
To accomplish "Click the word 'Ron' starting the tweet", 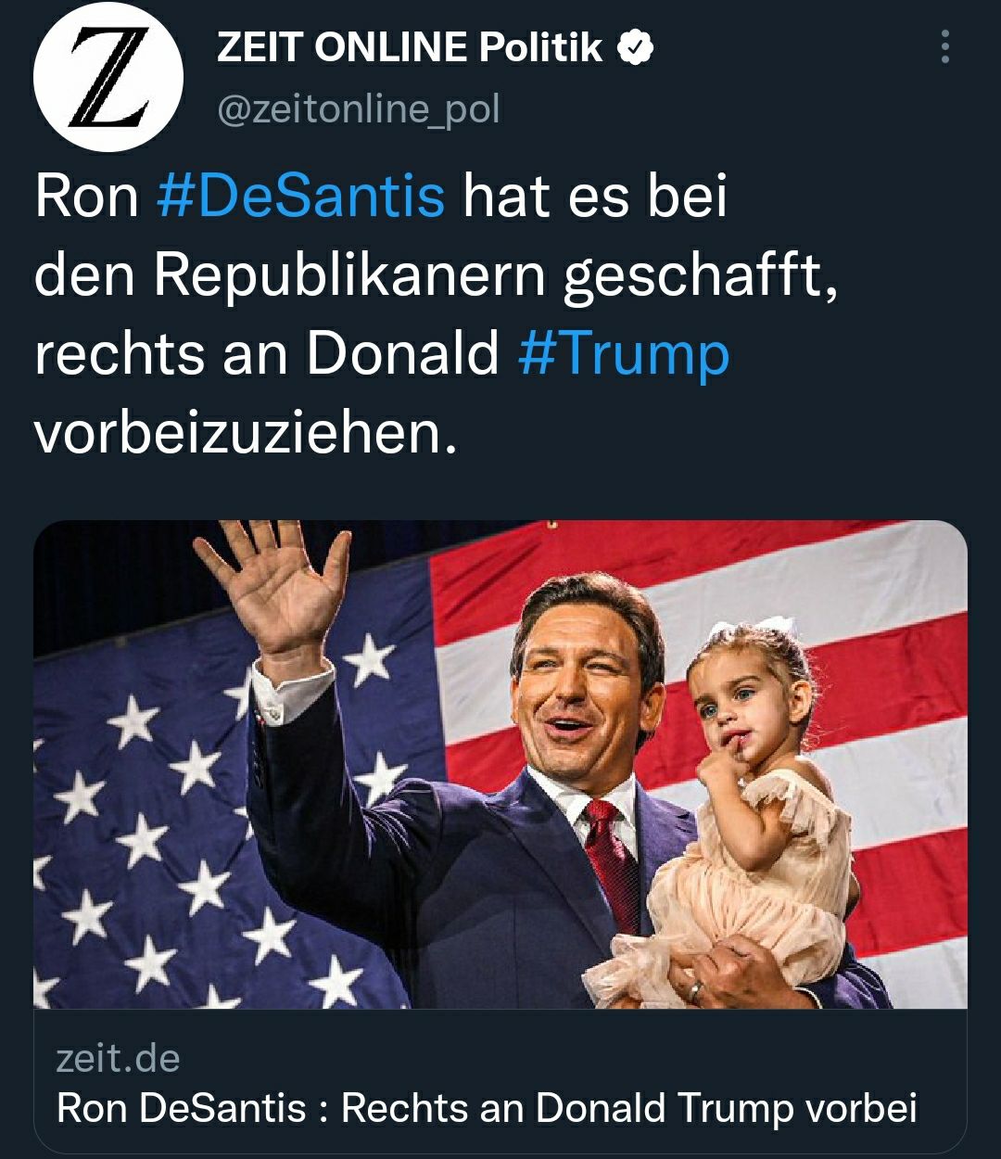I will click(86, 197).
